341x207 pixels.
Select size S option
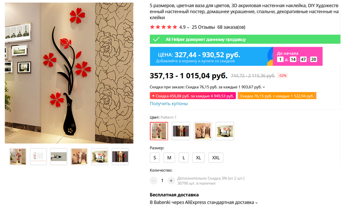pyautogui.click(x=155, y=158)
